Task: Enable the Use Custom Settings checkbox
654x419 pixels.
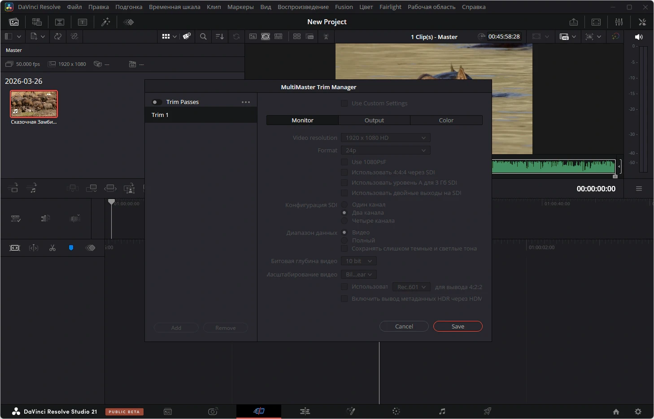Action: tap(344, 104)
